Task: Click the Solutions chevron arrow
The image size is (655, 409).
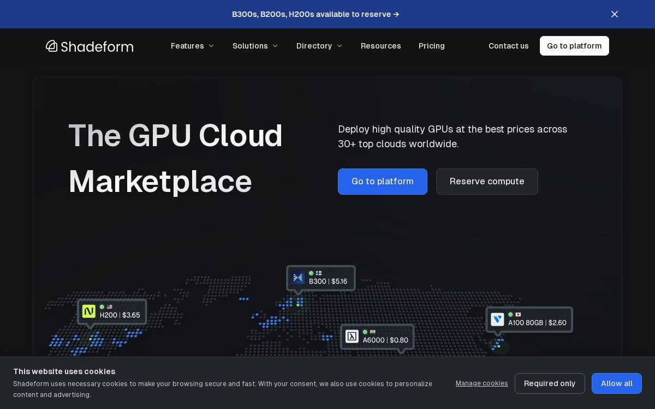Action: (275, 46)
